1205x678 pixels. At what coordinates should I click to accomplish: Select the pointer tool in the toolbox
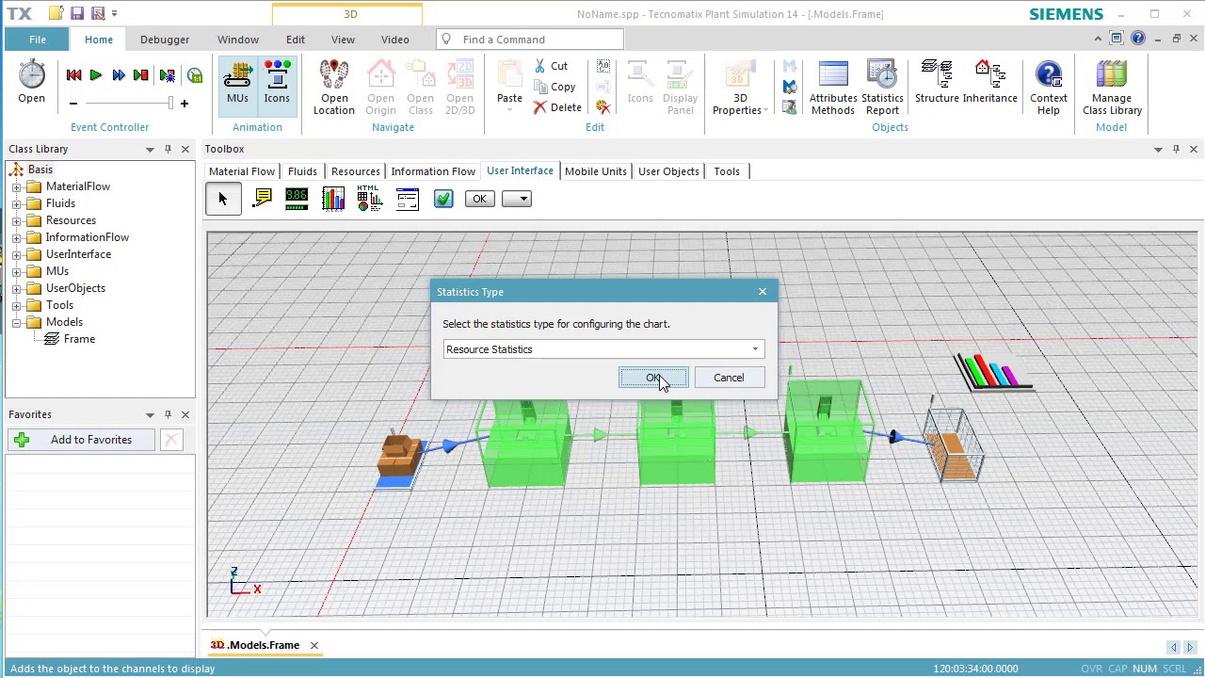pyautogui.click(x=223, y=199)
